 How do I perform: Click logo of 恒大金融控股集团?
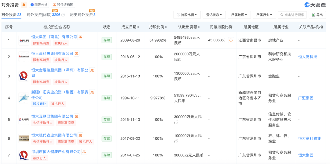pyautogui.click(x=24, y=76)
